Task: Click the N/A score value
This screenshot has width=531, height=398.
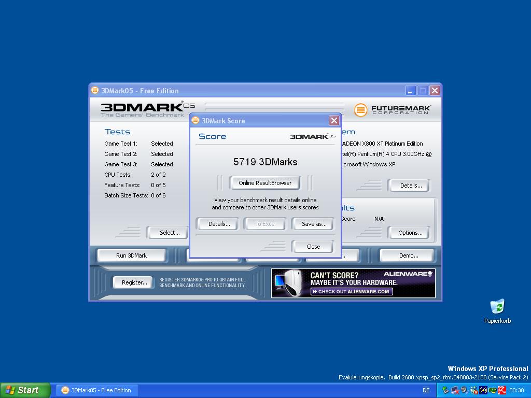Action: pyautogui.click(x=379, y=219)
